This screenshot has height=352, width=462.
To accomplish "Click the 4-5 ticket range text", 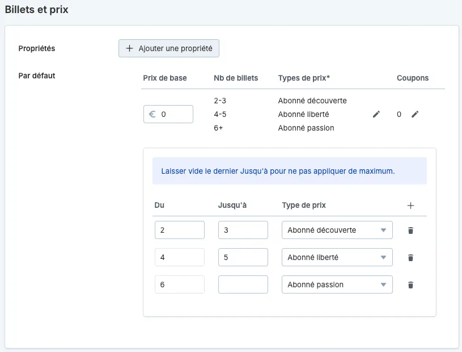I will (x=220, y=115).
